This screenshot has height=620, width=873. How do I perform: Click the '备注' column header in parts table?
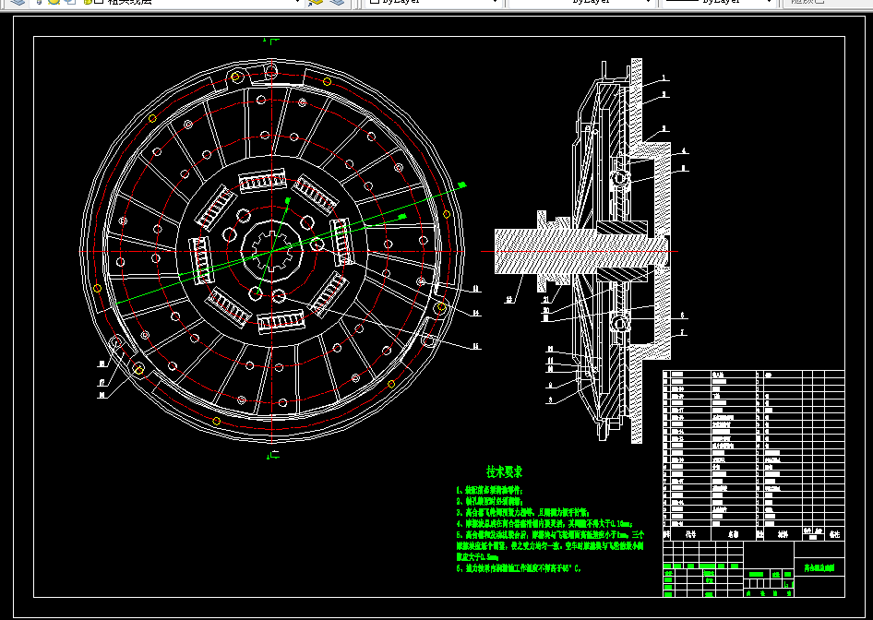click(834, 534)
